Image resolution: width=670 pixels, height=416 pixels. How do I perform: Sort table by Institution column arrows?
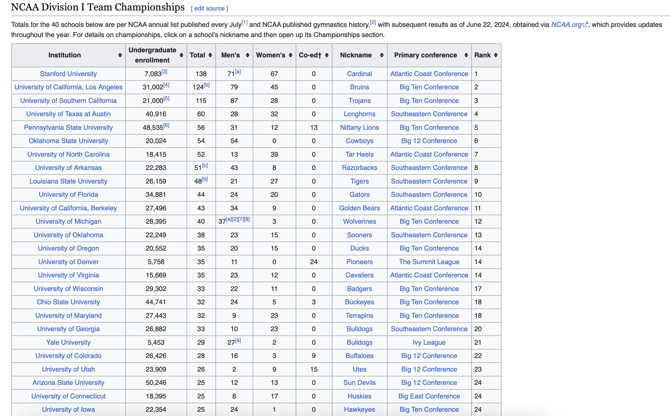120,55
